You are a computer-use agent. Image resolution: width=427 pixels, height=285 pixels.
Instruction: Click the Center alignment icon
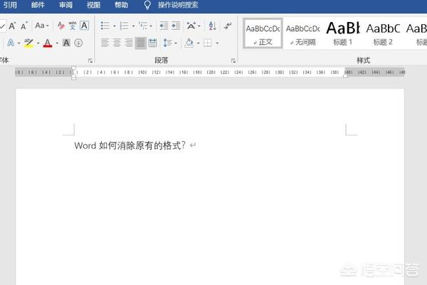117,43
